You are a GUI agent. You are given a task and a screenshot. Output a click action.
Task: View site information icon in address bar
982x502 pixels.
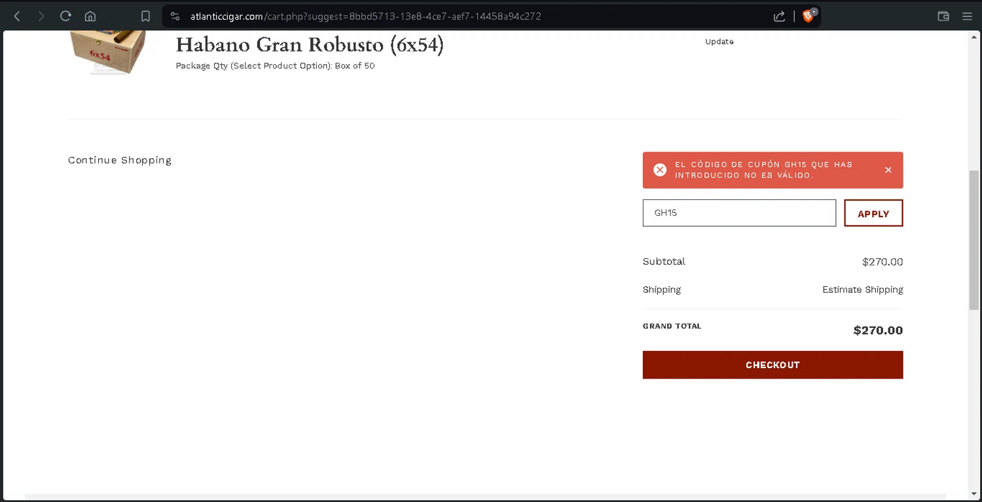[175, 16]
